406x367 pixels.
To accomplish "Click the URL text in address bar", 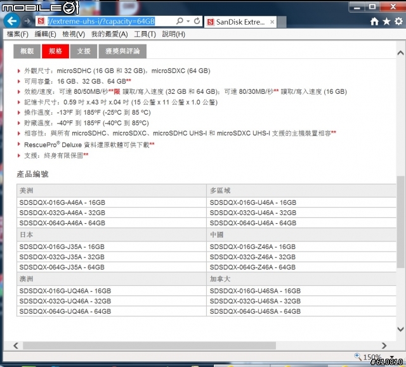I will 101,21.
